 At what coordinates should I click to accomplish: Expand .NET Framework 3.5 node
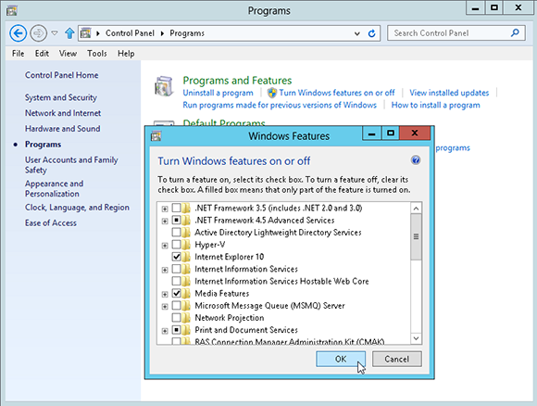[x=165, y=209]
